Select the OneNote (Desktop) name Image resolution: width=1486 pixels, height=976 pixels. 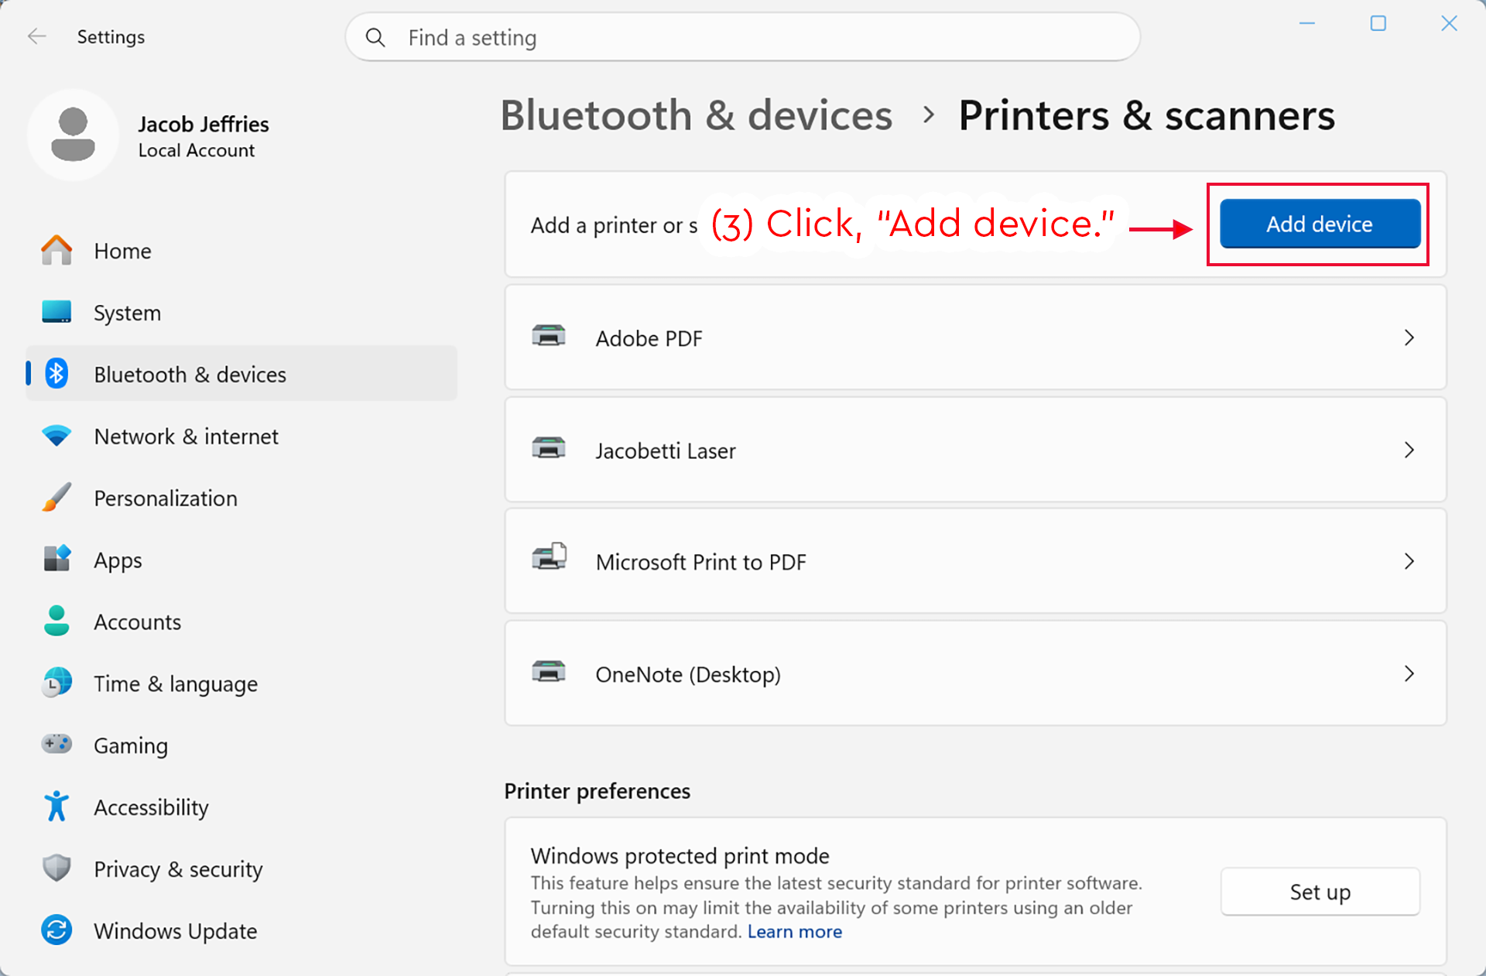(687, 674)
